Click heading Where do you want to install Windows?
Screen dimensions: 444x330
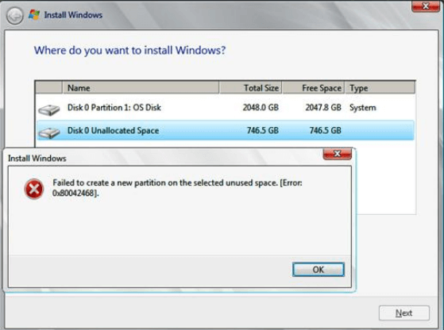129,51
